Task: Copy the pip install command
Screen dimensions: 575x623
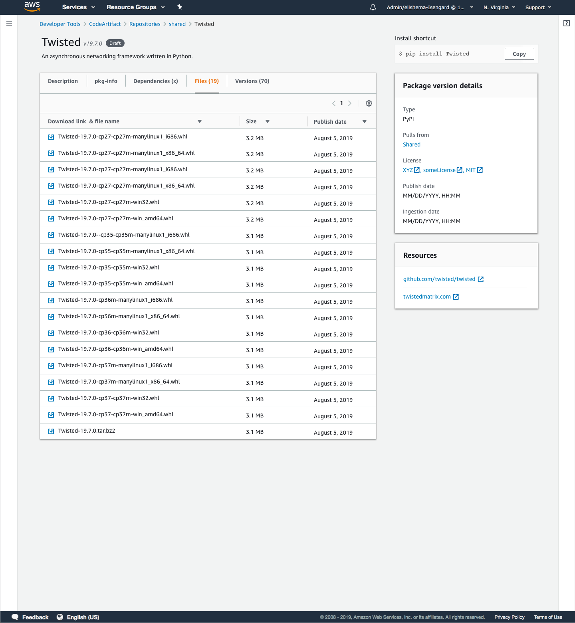Action: (x=519, y=54)
